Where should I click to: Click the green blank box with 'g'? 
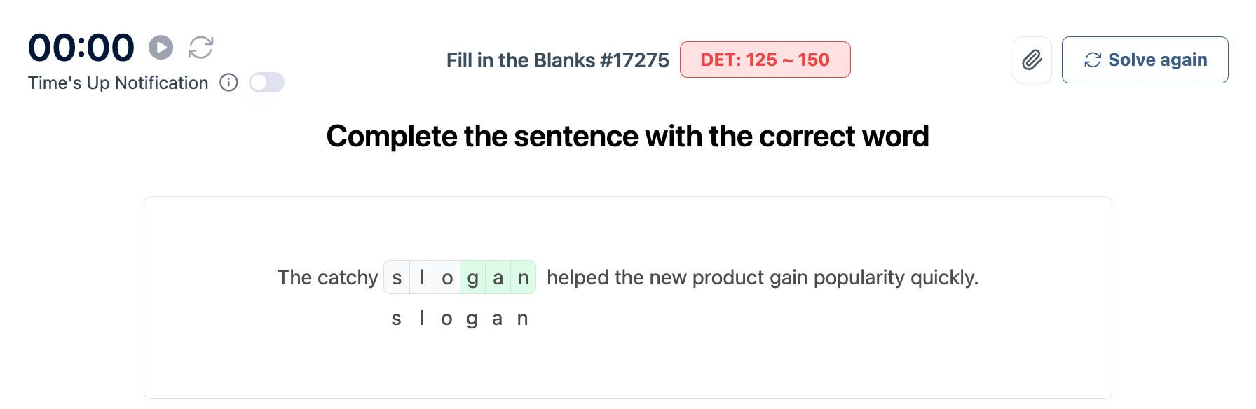(x=472, y=277)
